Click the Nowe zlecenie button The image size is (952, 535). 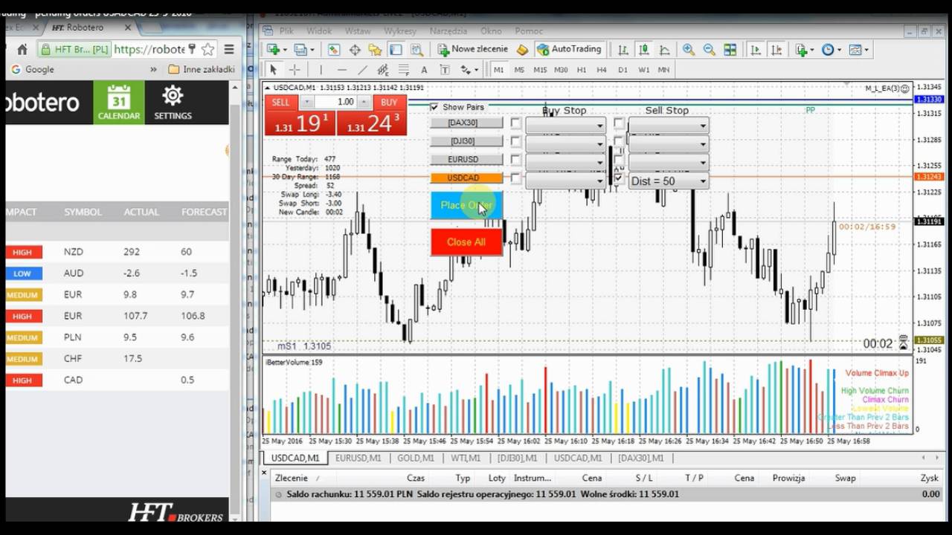click(472, 50)
